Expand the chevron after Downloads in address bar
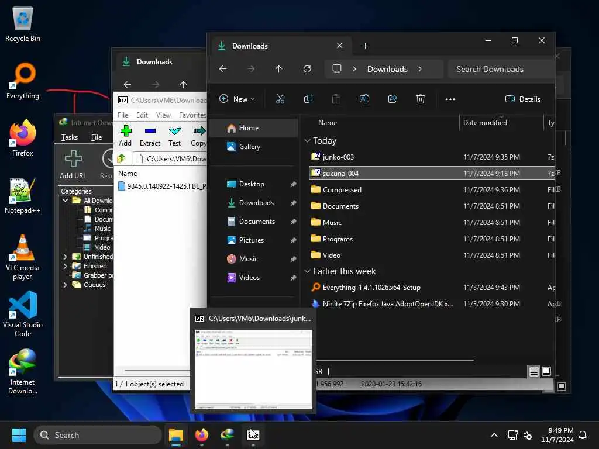Viewport: 599px width, 449px height. coord(420,69)
